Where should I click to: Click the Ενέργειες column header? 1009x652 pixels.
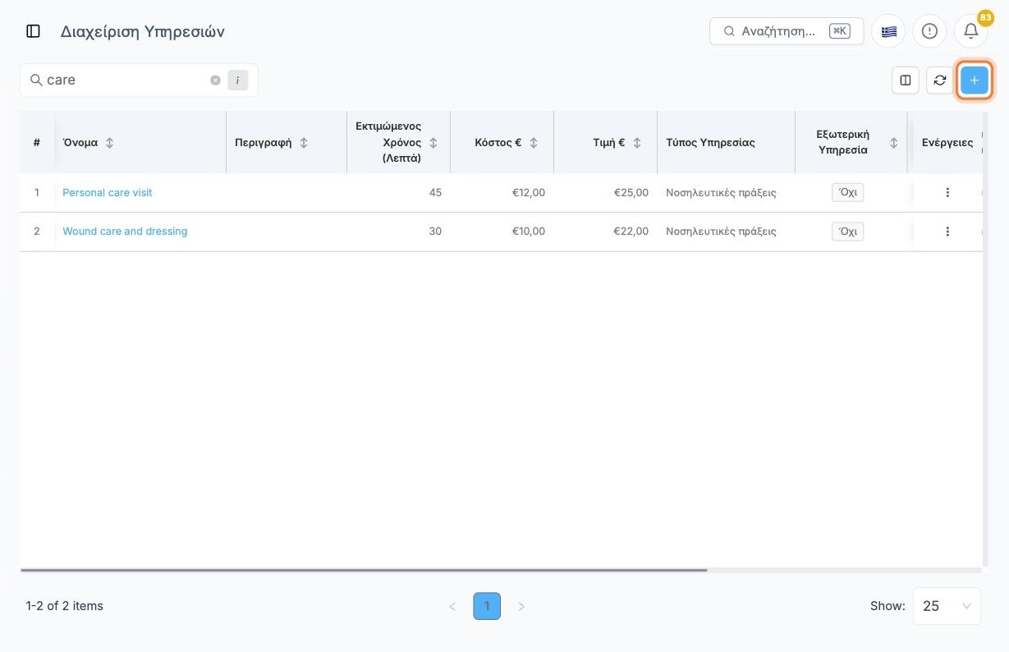click(947, 143)
